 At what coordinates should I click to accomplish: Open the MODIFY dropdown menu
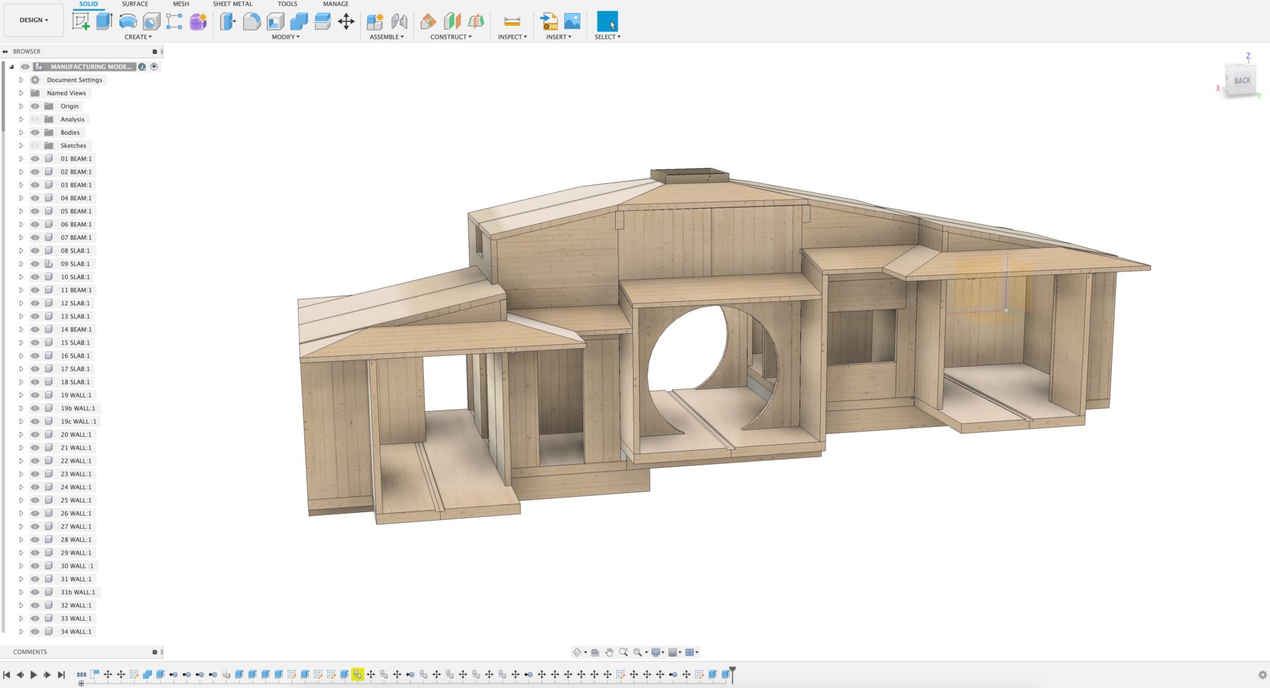pos(286,37)
